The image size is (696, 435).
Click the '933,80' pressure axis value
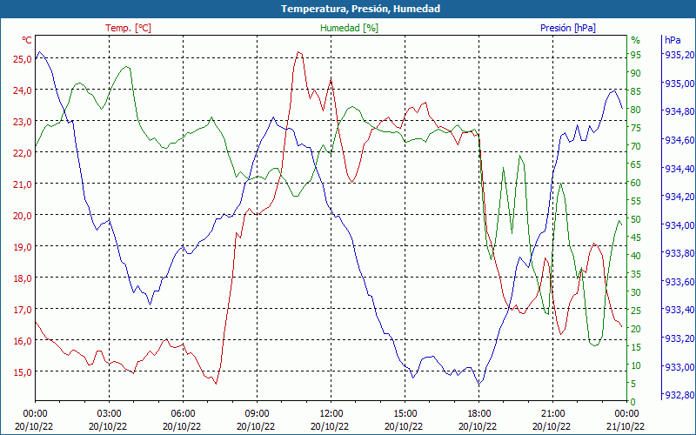click(679, 253)
